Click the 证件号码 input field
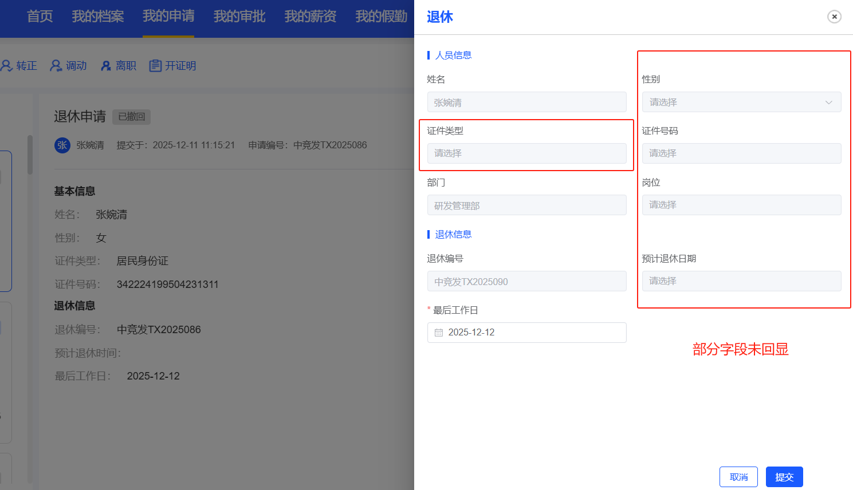This screenshot has width=853, height=490. (x=741, y=153)
